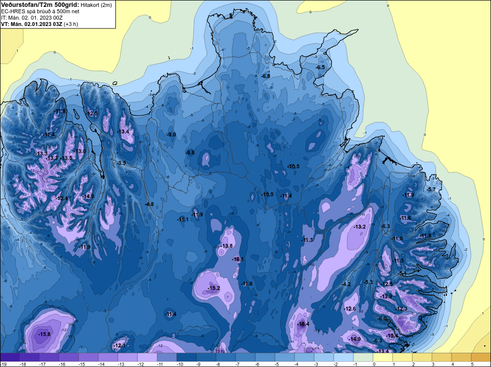Viewport: 491px width, 367px height.
Task: Click the -13.8 temperature value
Action: [226, 246]
